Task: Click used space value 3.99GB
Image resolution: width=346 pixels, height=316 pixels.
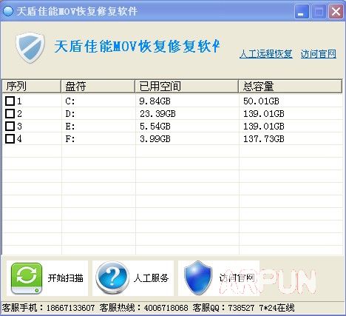Action: click(155, 139)
